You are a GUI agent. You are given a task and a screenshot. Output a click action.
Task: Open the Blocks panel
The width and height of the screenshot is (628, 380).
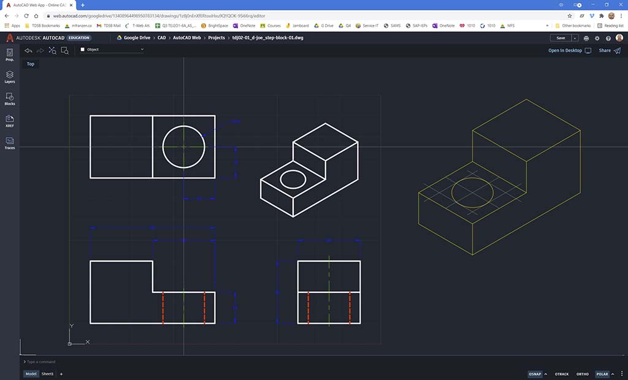pos(10,99)
